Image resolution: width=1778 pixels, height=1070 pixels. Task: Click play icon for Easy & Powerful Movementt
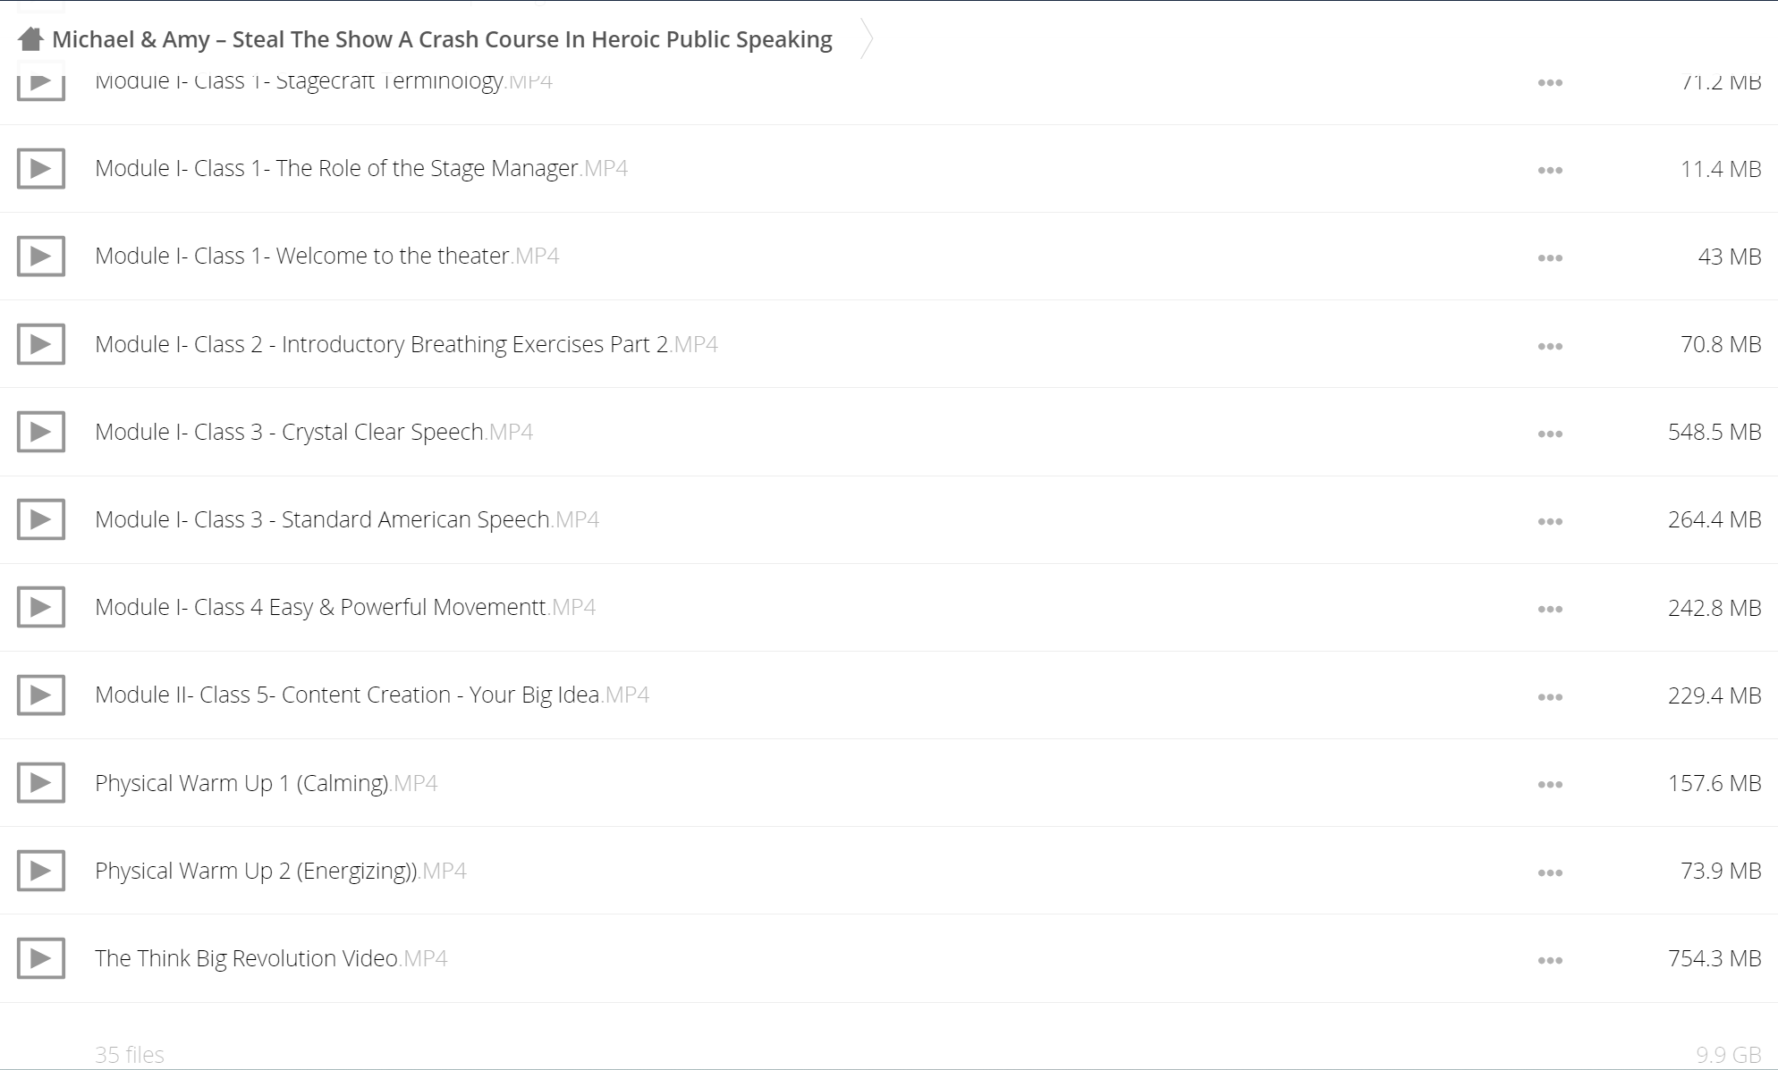(41, 608)
